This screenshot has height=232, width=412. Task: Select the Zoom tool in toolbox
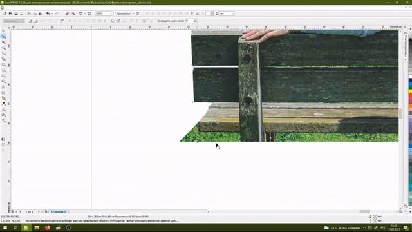(3, 48)
